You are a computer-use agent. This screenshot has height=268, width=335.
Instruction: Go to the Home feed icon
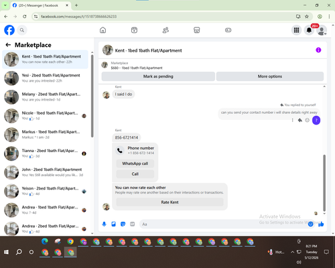pyautogui.click(x=103, y=30)
